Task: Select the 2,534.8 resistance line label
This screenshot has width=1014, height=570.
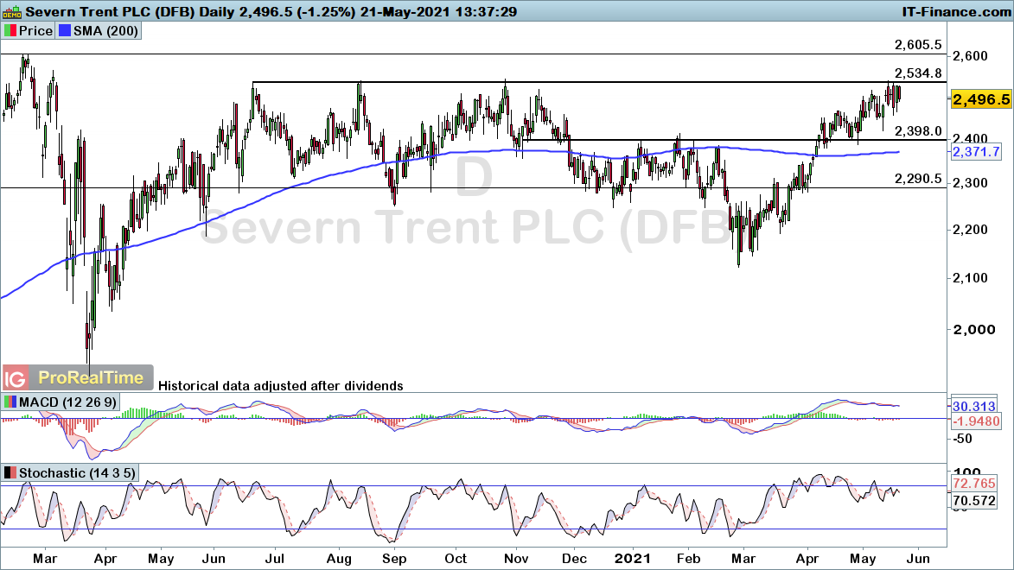Action: coord(917,73)
